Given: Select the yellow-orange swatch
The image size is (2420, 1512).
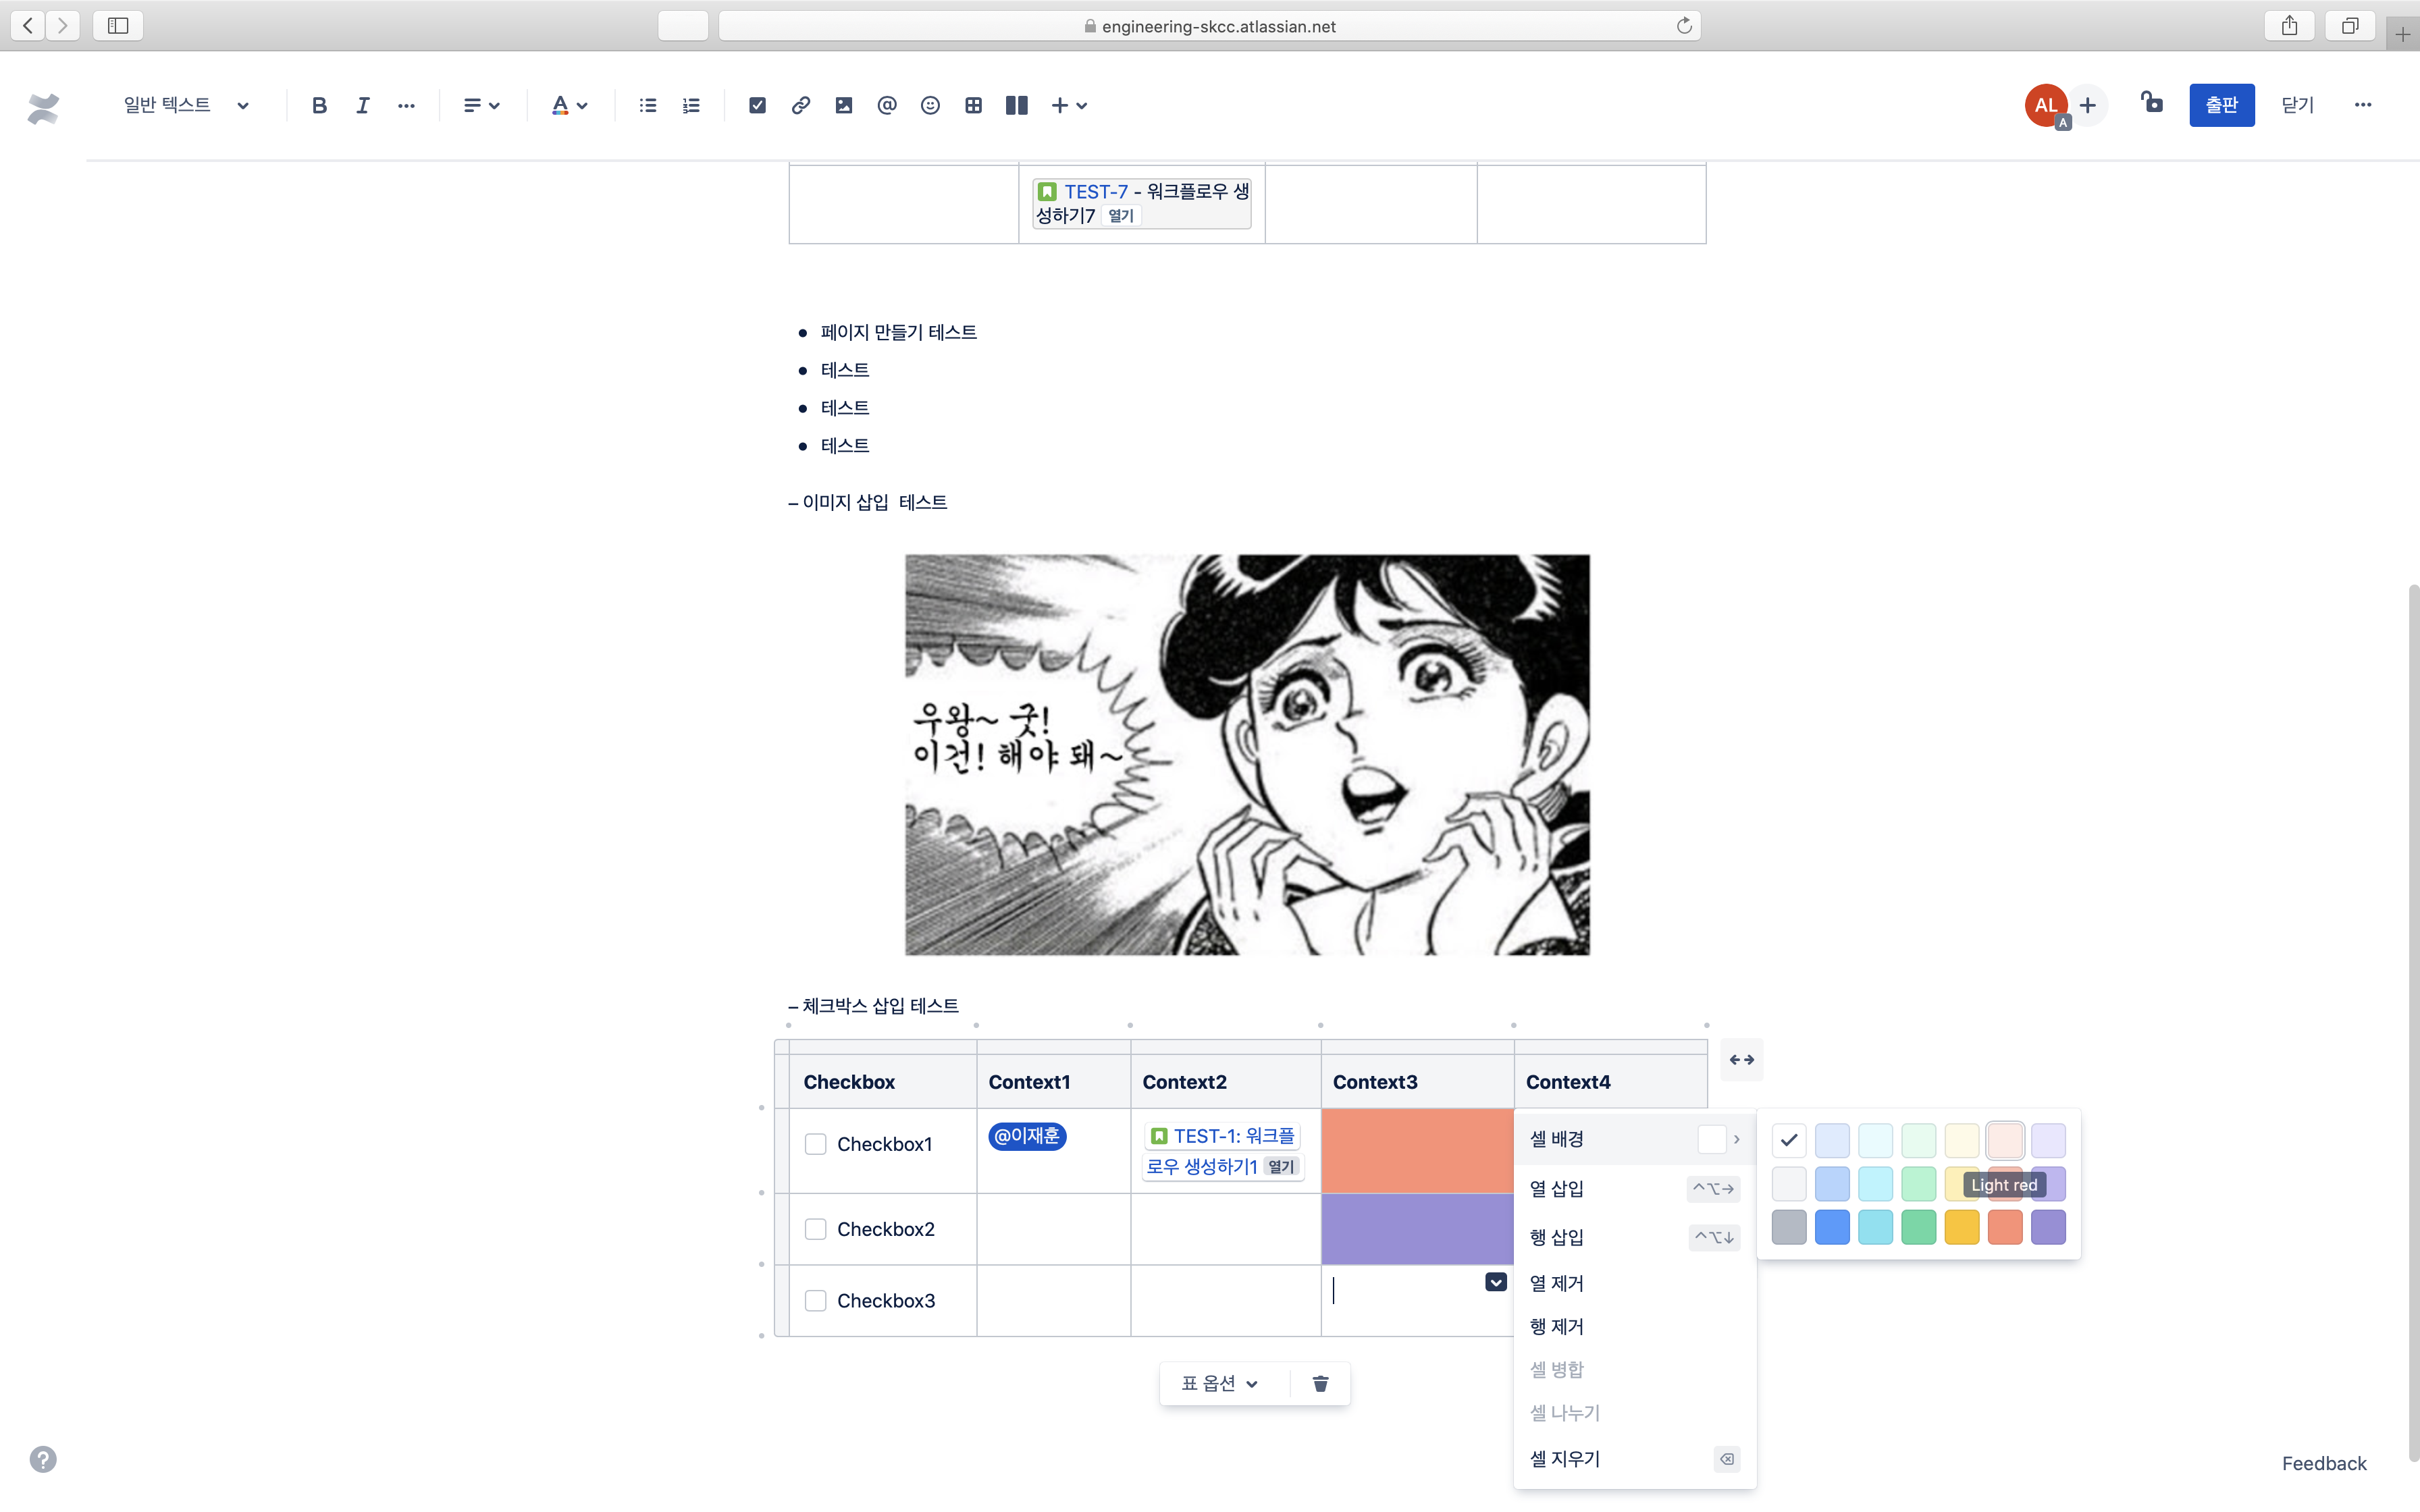Looking at the screenshot, I should tap(1962, 1227).
